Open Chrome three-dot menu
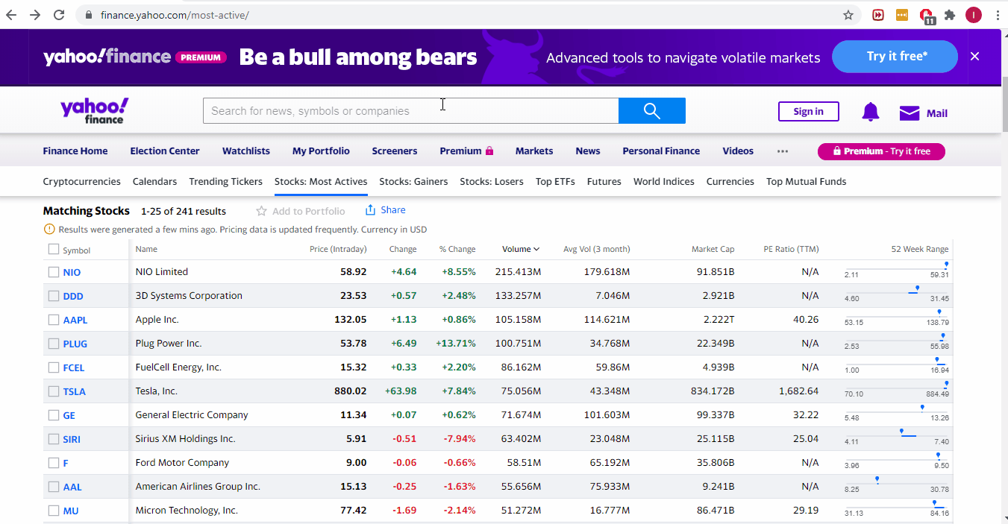 pyautogui.click(x=998, y=15)
